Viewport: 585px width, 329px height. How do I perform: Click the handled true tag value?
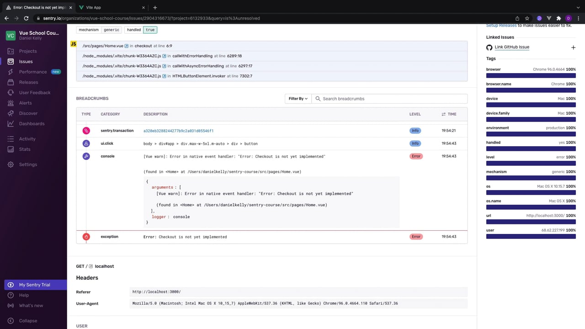pyautogui.click(x=150, y=30)
